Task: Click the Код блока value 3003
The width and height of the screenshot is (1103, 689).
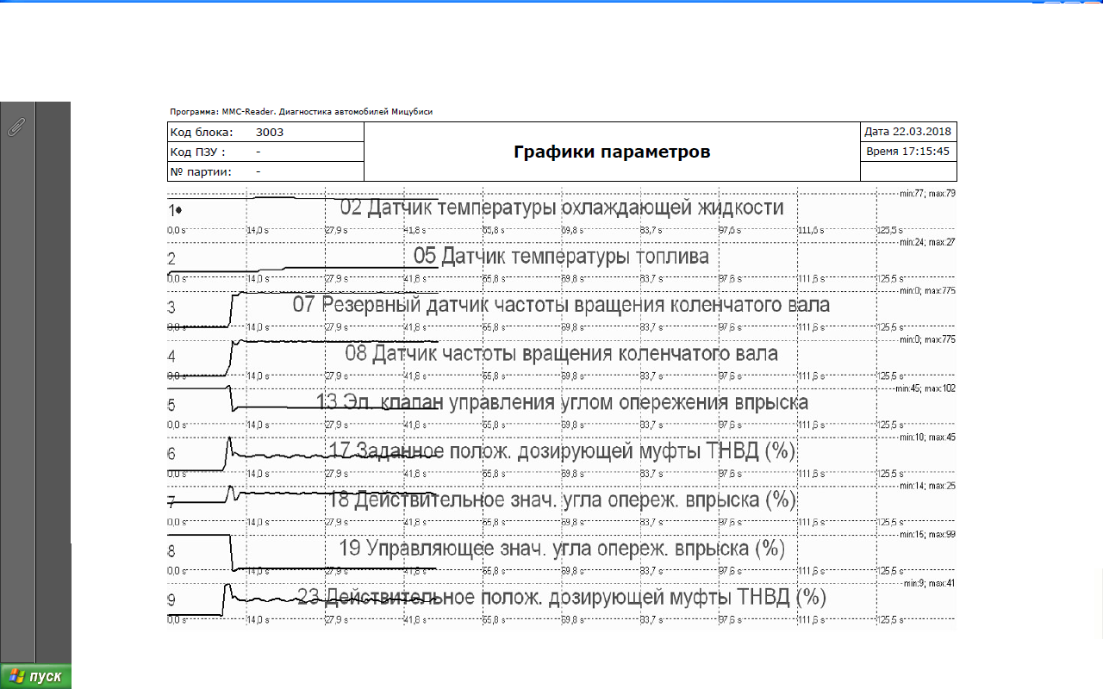Action: (270, 133)
